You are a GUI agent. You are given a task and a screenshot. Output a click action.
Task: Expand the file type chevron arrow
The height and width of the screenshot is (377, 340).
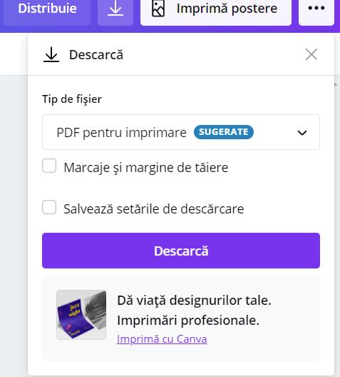(x=302, y=133)
